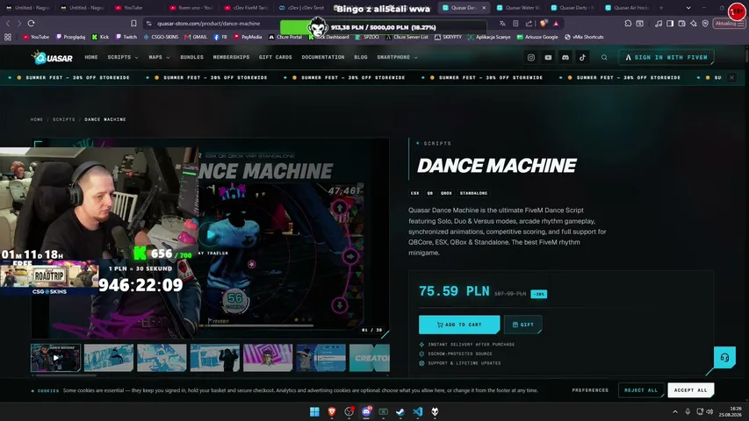
Task: Toggle the browser sidebar panel icon
Action: pyautogui.click(x=670, y=24)
